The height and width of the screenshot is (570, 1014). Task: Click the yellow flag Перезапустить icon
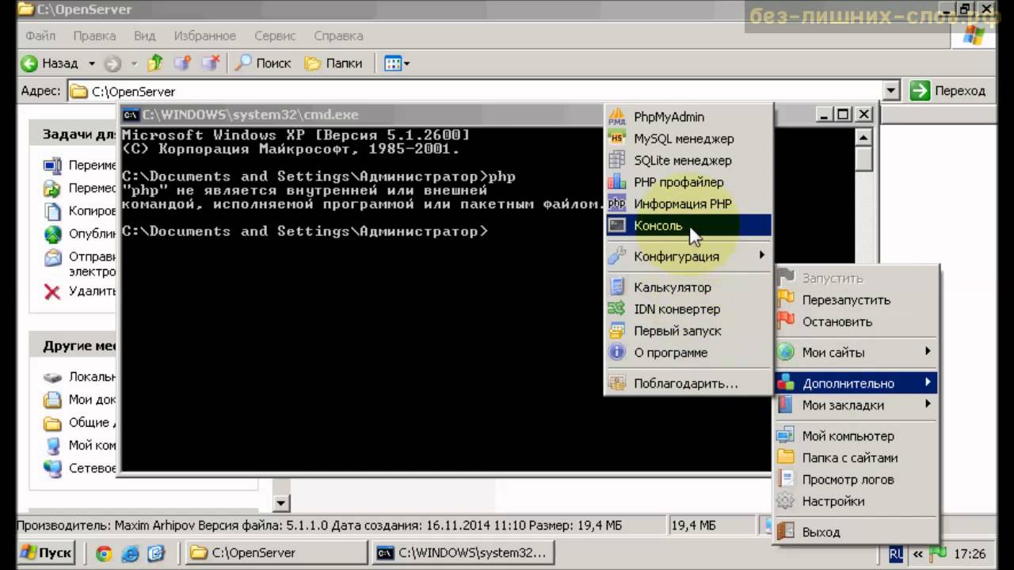[x=785, y=300]
